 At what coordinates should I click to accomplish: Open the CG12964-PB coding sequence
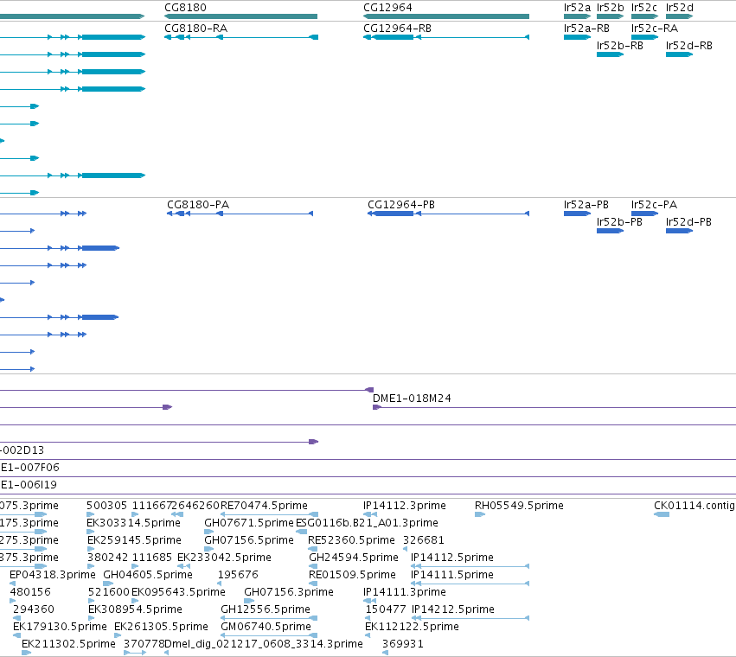tap(448, 214)
